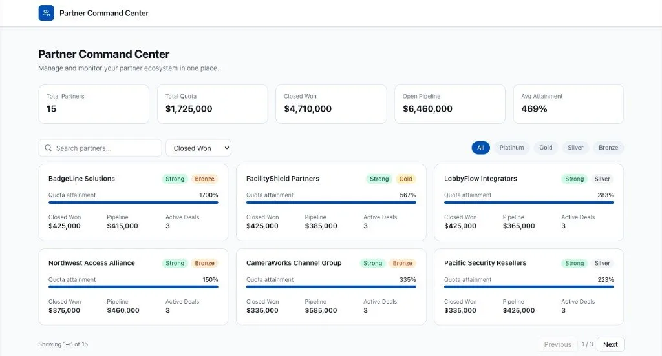Click the search magnifier icon
Screen dimensions: 662x356
point(48,148)
